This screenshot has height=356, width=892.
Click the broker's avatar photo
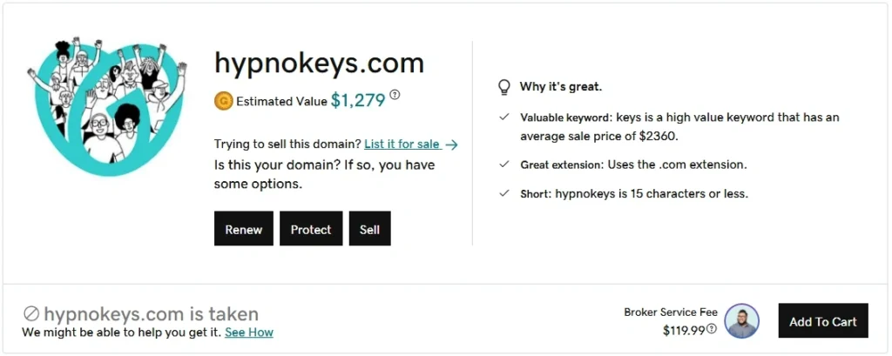742,320
